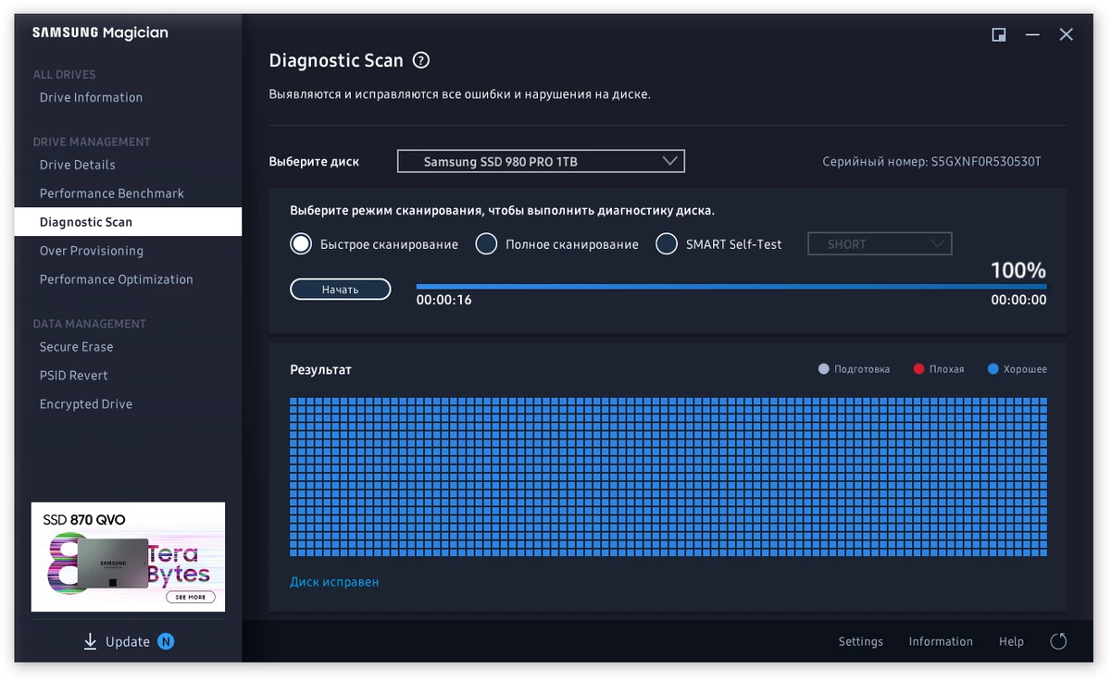The height and width of the screenshot is (681, 1111).
Task: Open the Diagnostic Scan help question-mark icon
Action: [x=421, y=61]
